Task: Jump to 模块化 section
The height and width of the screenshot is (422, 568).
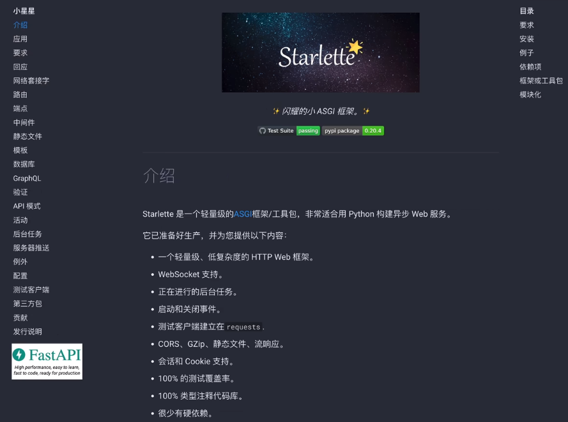Action: pyautogui.click(x=530, y=94)
